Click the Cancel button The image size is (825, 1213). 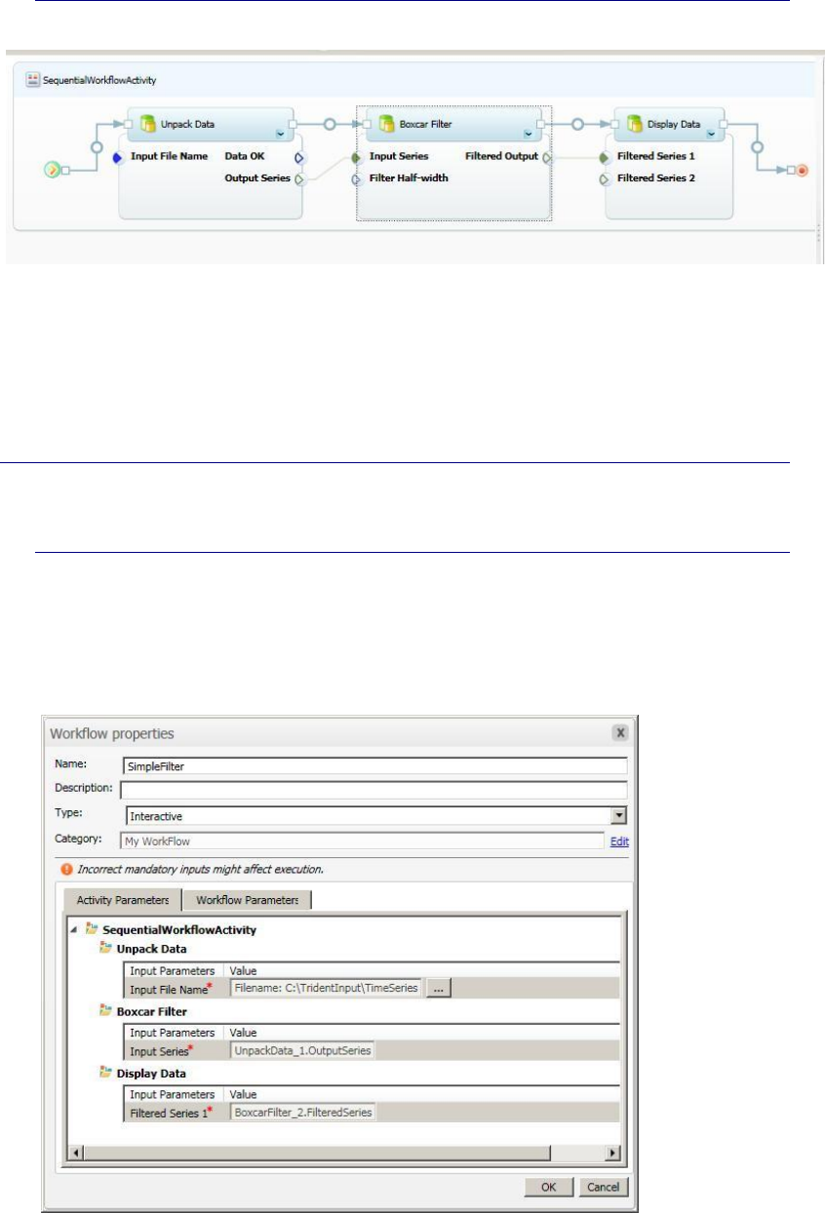(604, 1187)
